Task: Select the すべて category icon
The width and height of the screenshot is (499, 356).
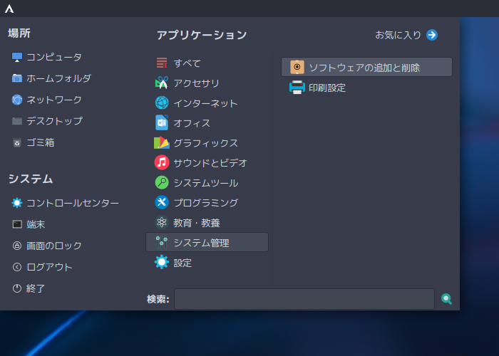Action: 162,63
